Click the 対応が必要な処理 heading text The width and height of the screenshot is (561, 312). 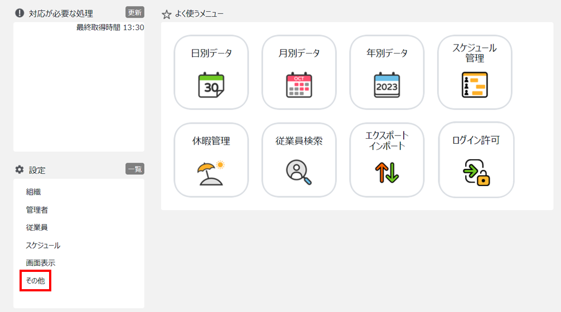coord(61,13)
